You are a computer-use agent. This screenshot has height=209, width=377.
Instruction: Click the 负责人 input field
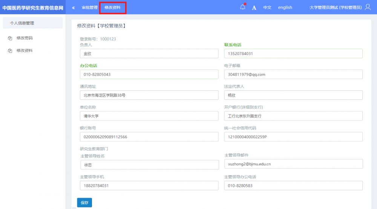(149, 54)
